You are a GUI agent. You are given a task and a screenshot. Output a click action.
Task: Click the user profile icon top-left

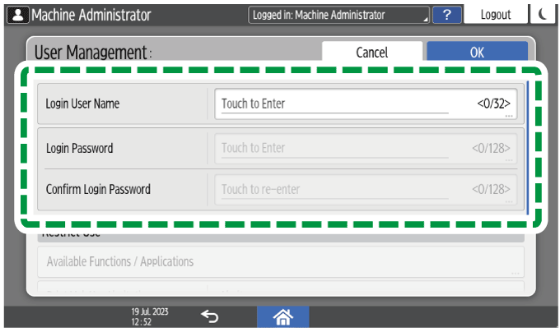(x=16, y=14)
